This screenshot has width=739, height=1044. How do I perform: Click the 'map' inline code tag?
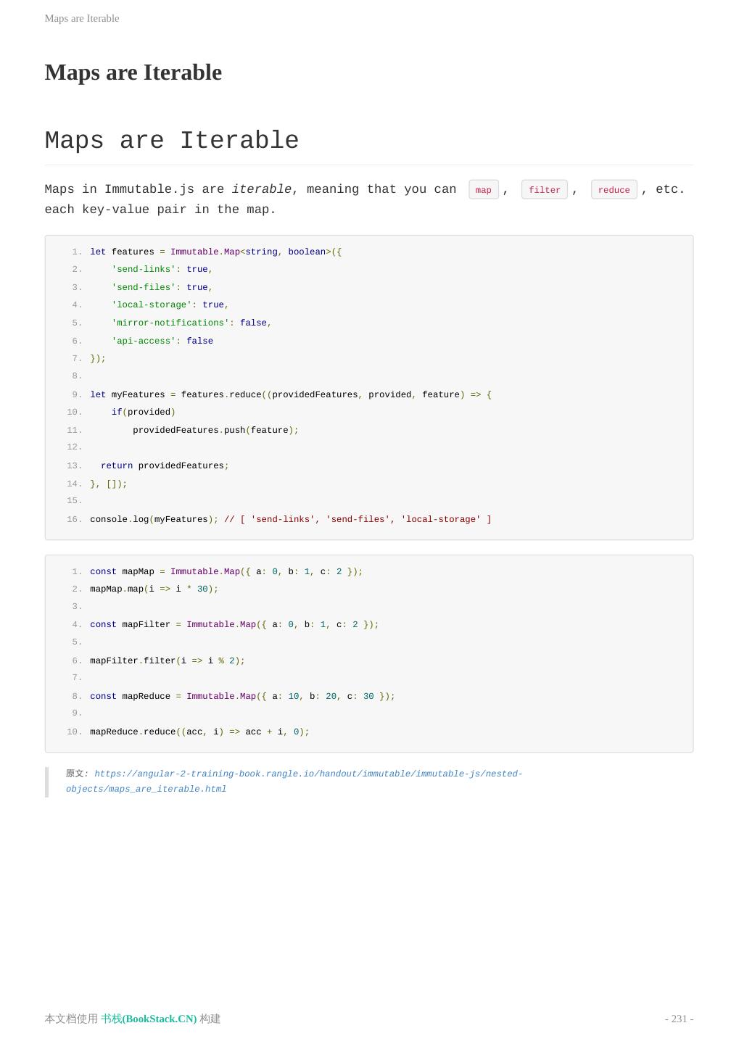(484, 190)
